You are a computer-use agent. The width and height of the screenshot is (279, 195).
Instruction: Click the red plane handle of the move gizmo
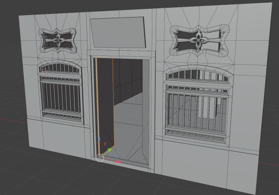[105, 143]
